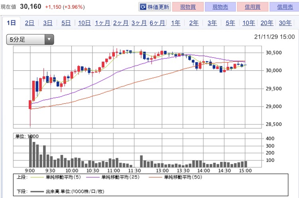Switch to the 2日 chart tab
Screen dimensions: 299x198
(x=30, y=23)
